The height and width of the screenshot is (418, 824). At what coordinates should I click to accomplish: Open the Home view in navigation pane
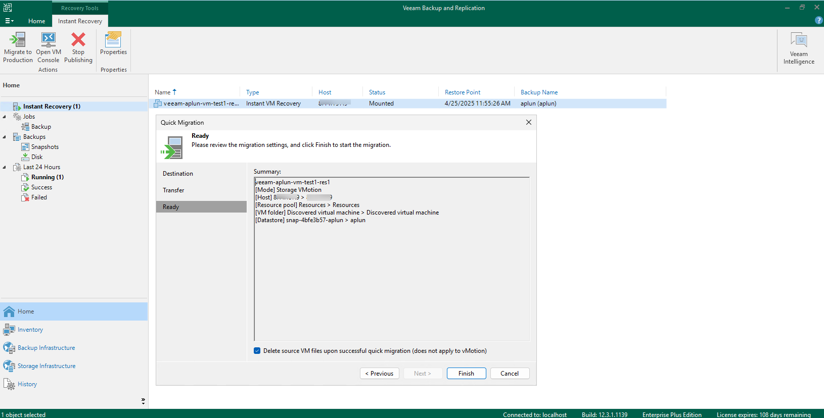pos(74,311)
